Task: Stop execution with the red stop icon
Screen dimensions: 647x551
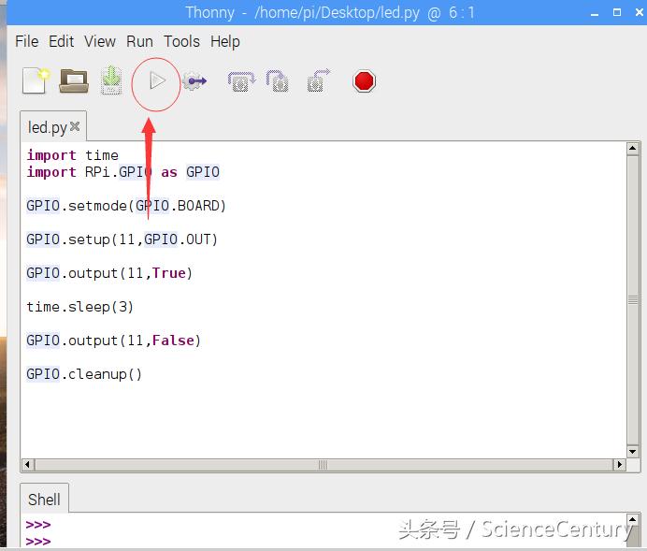Action: 365,81
